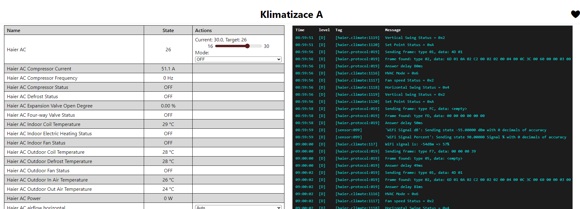Click the 'WiFi signal is: -54dBm => 57%' log message
Screen dimensions: 580x209
coord(417,144)
